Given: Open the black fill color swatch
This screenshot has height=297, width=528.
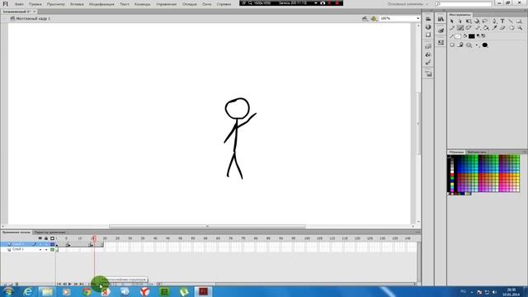Looking at the screenshot, I should coord(471,36).
